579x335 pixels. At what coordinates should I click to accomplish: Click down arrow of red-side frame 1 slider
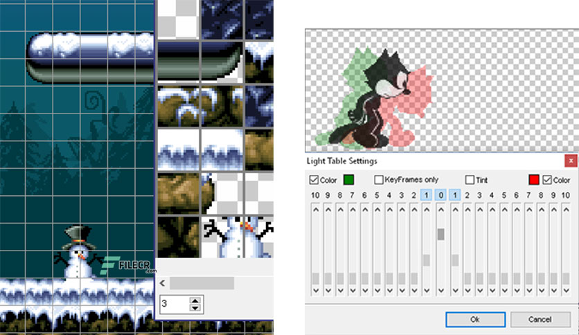(x=455, y=291)
